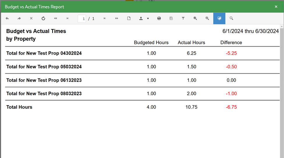Image resolution: width=284 pixels, height=158 pixels.
Task: Toggle the document map icon
Action: [171, 18]
